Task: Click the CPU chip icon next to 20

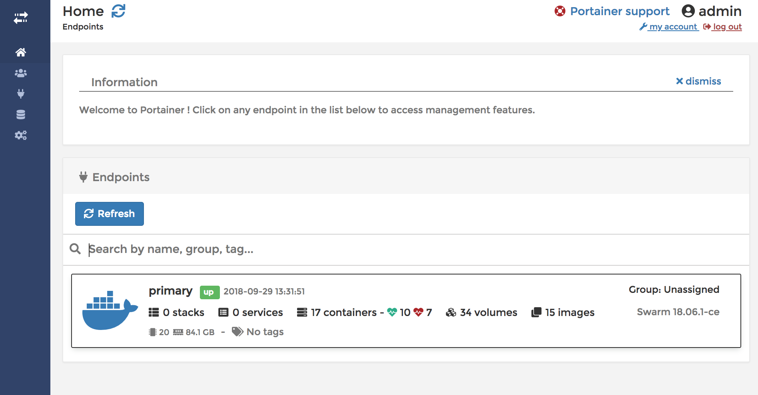Action: (x=152, y=332)
